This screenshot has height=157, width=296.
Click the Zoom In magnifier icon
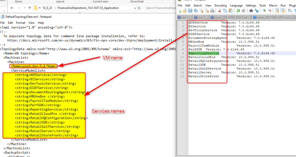264,11
